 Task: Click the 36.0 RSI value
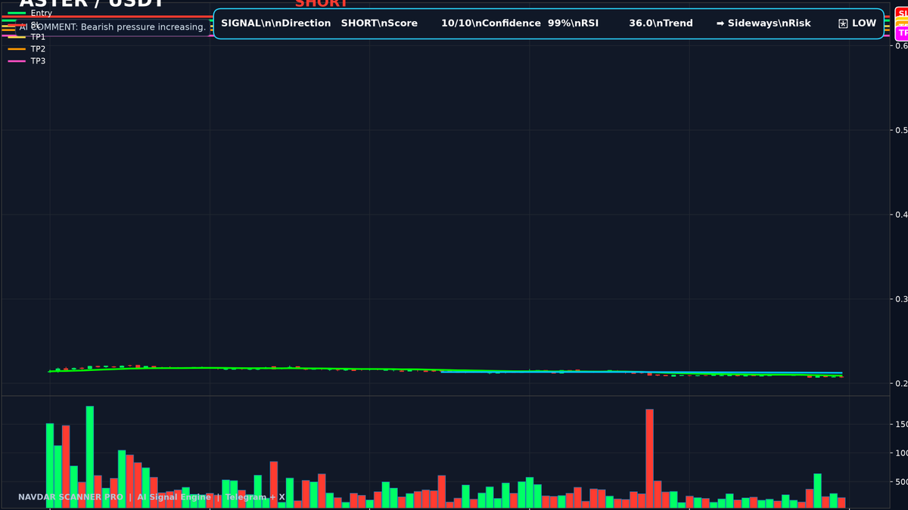641,23
